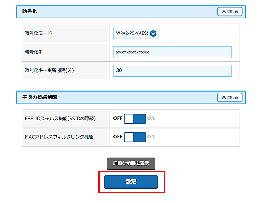Toggle the MACアドレスフィルタリング機能 switch

point(135,137)
